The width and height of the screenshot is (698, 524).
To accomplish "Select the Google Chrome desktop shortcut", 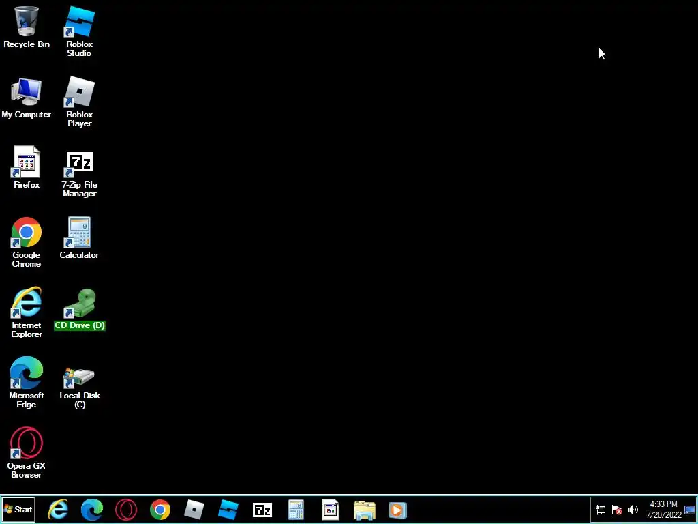I will click(x=27, y=242).
